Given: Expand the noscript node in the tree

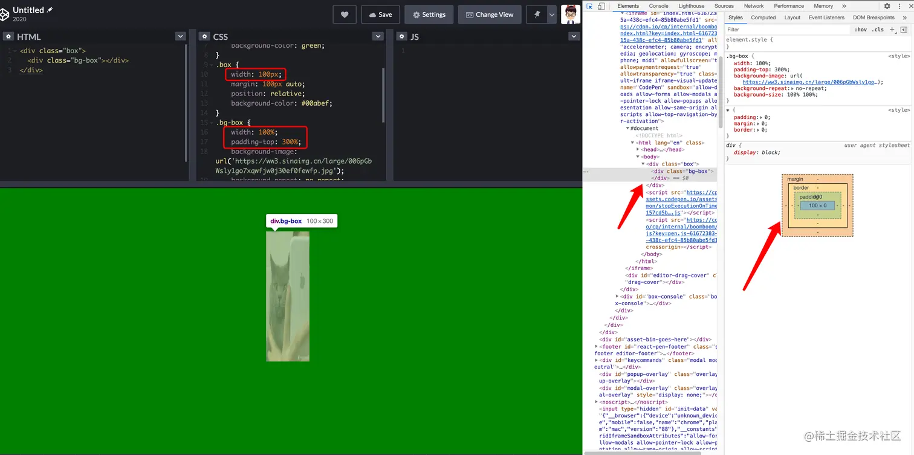Looking at the screenshot, I should pyautogui.click(x=597, y=402).
